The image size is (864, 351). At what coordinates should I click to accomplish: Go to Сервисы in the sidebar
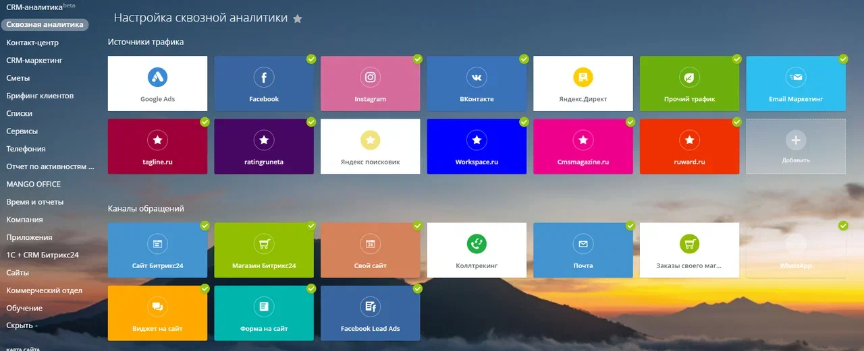click(x=22, y=131)
